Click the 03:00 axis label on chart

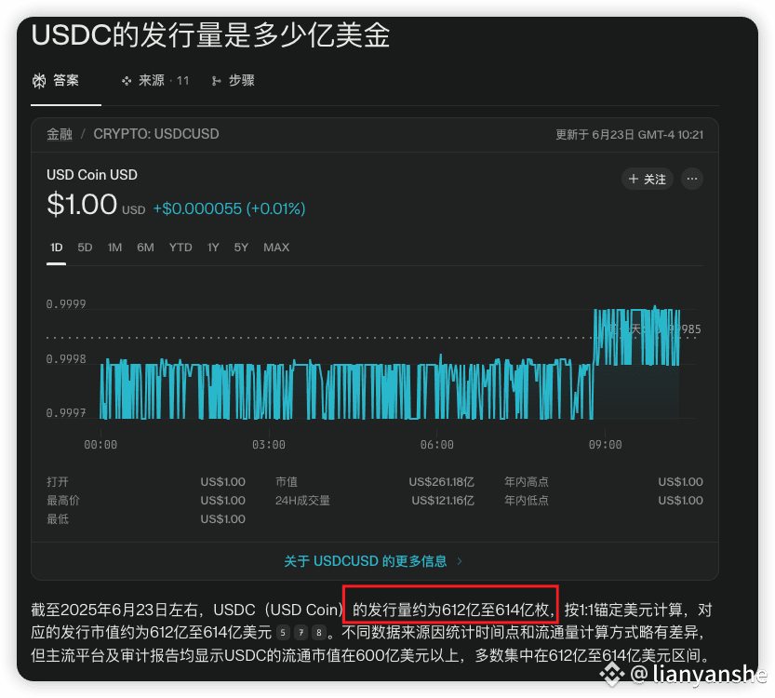tap(268, 445)
